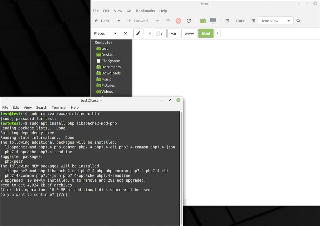320x226 pixels.
Task: Open the file search magnifier
Action: (298, 21)
